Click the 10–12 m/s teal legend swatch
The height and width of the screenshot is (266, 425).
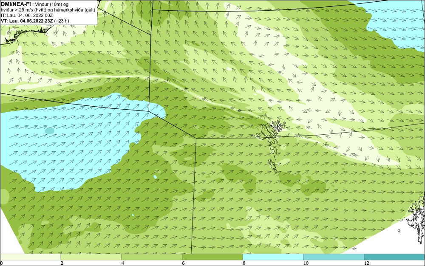[x=334, y=257]
